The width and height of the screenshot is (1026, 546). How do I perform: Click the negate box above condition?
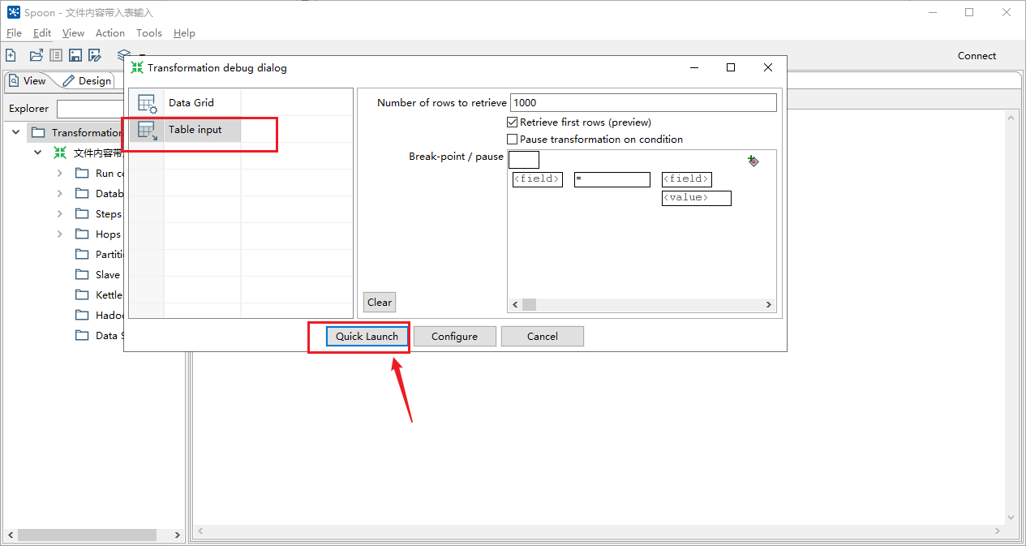pos(524,160)
